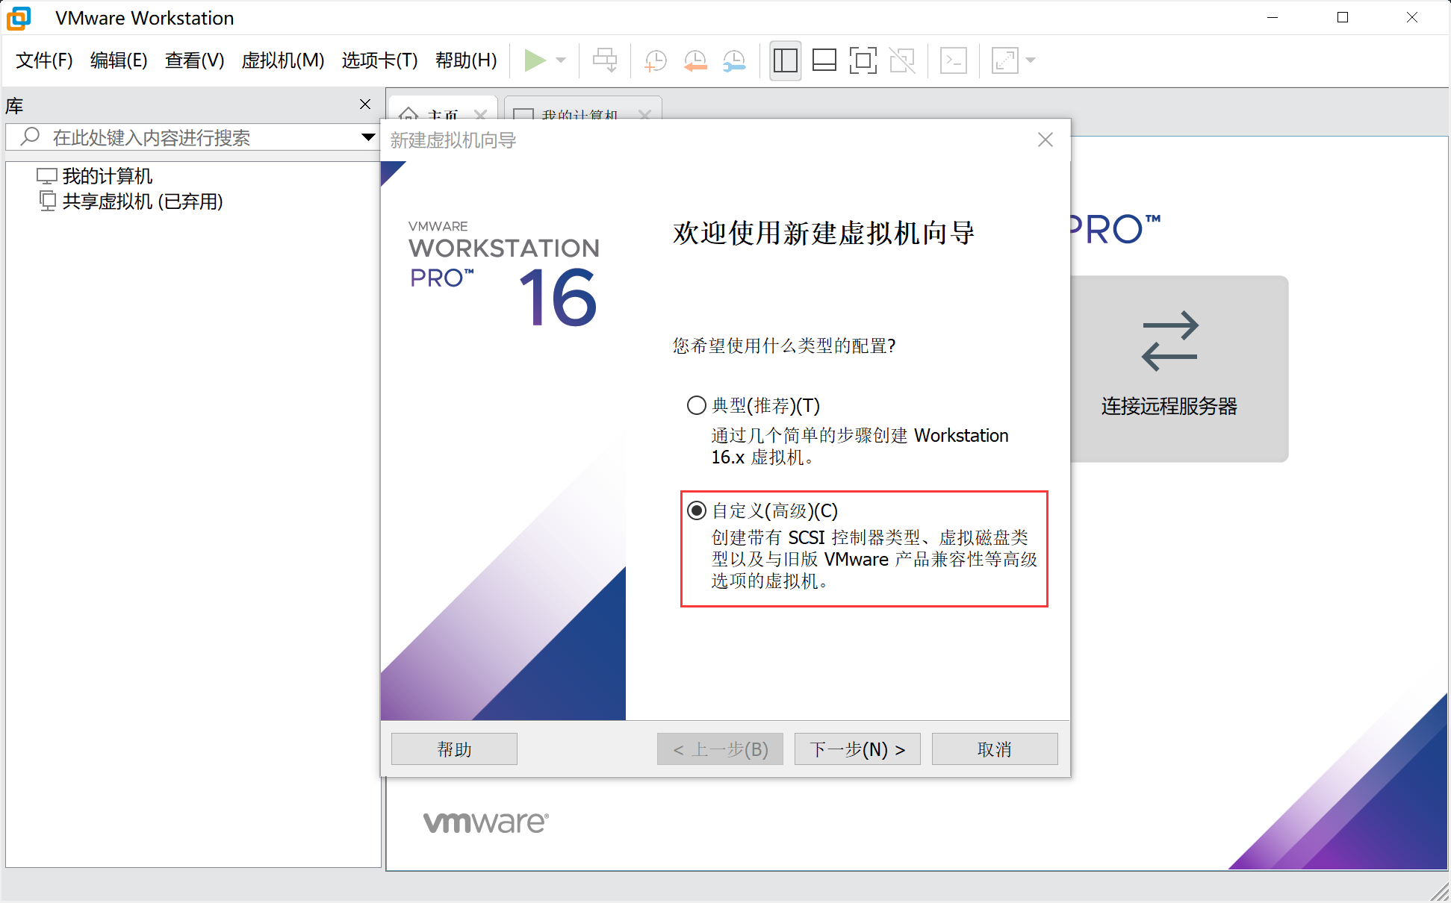Enter full screen mode icon

tap(863, 60)
